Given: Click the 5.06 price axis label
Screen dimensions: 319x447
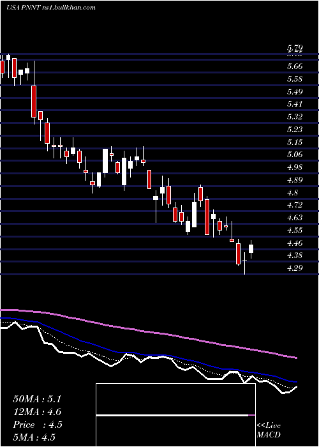Looking at the screenshot, I should tap(295, 155).
